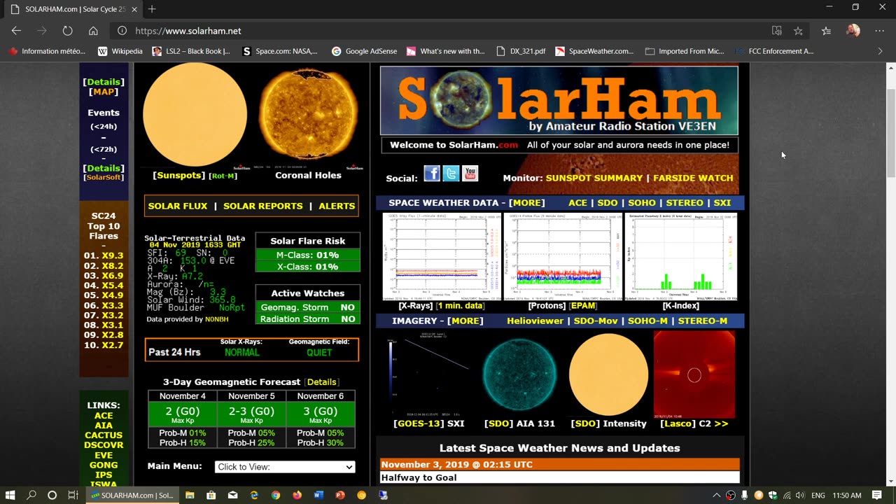Open the Sunspots image thumbnail
896x504 pixels.
point(195,116)
